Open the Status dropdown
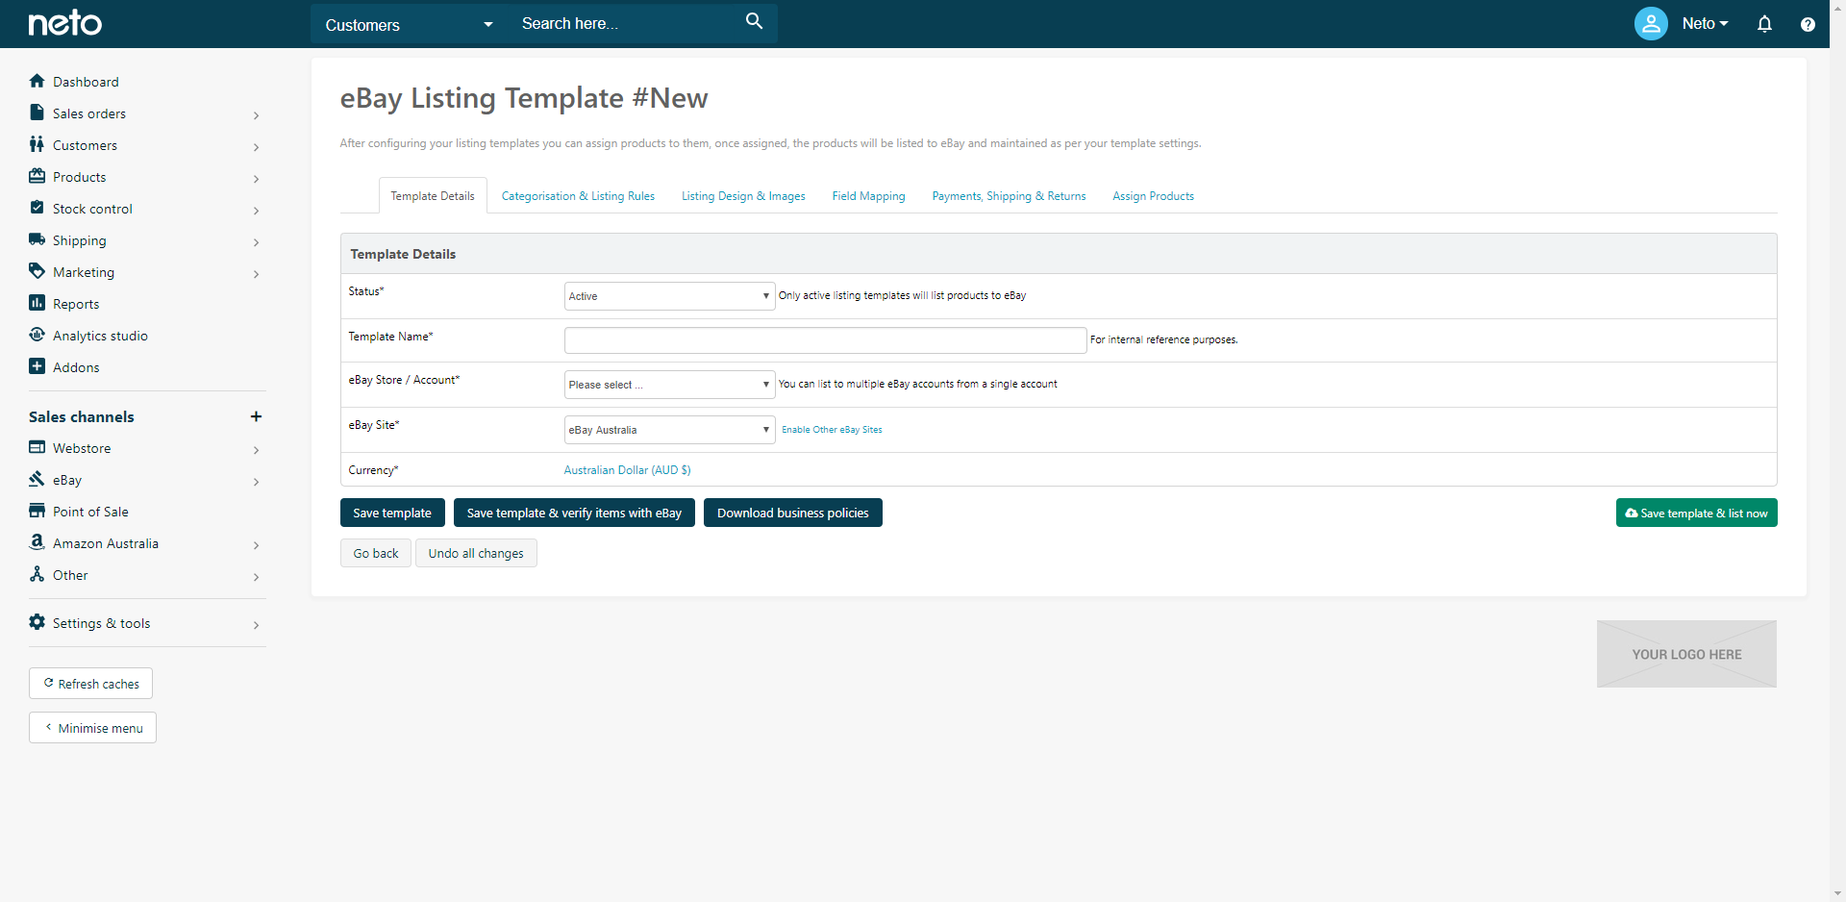1846x902 pixels. click(x=669, y=296)
